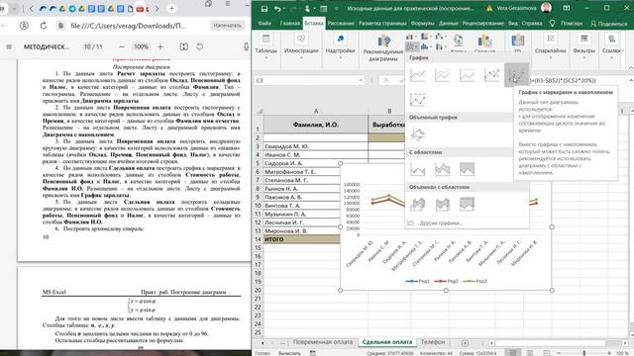Image resolution: width=634 pixels, height=356 pixels.
Task: Select basic line chart type
Action: click(x=418, y=75)
